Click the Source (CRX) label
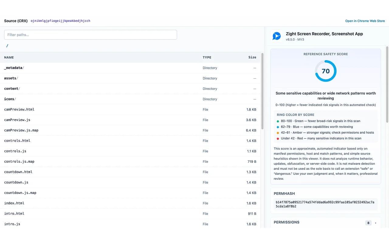Viewport: 389px width, 243px height. click(16, 21)
